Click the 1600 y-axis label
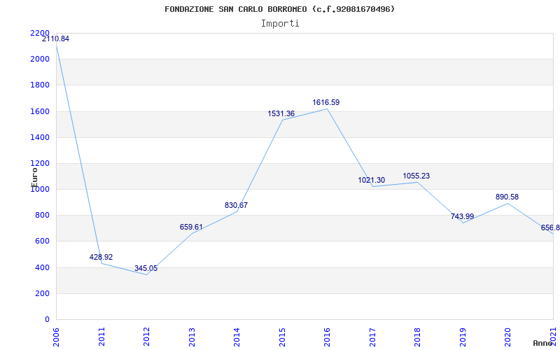The height and width of the screenshot is (350, 560). (x=40, y=111)
